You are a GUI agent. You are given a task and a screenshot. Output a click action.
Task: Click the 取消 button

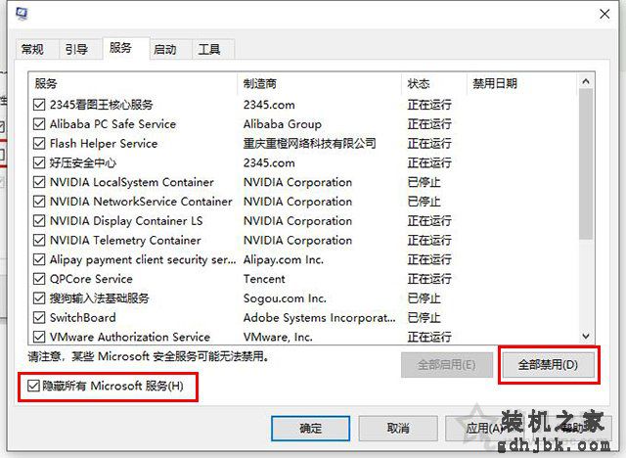(x=398, y=428)
